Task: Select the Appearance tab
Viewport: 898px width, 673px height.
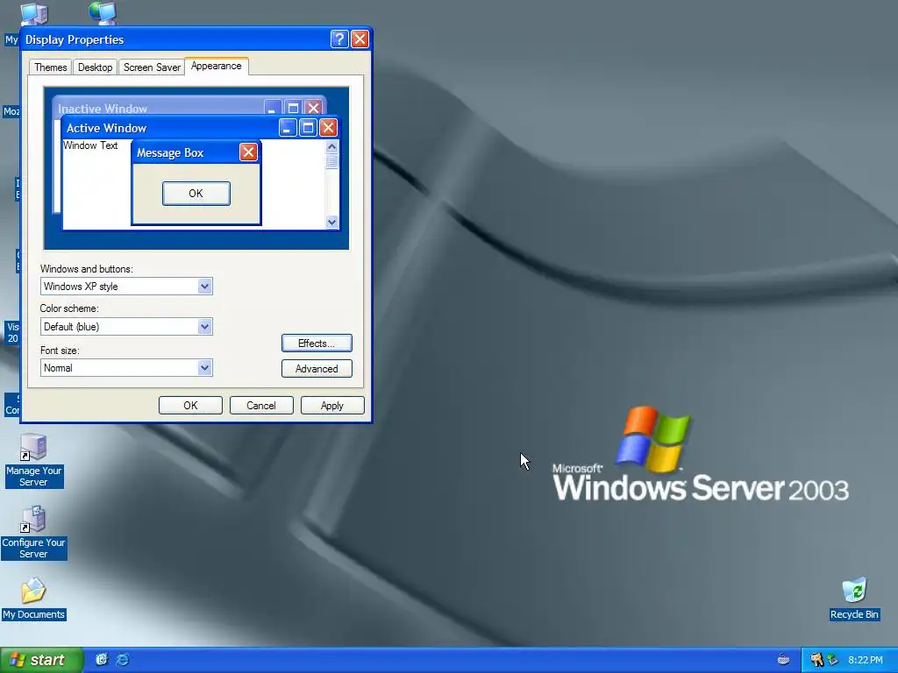Action: pos(217,66)
